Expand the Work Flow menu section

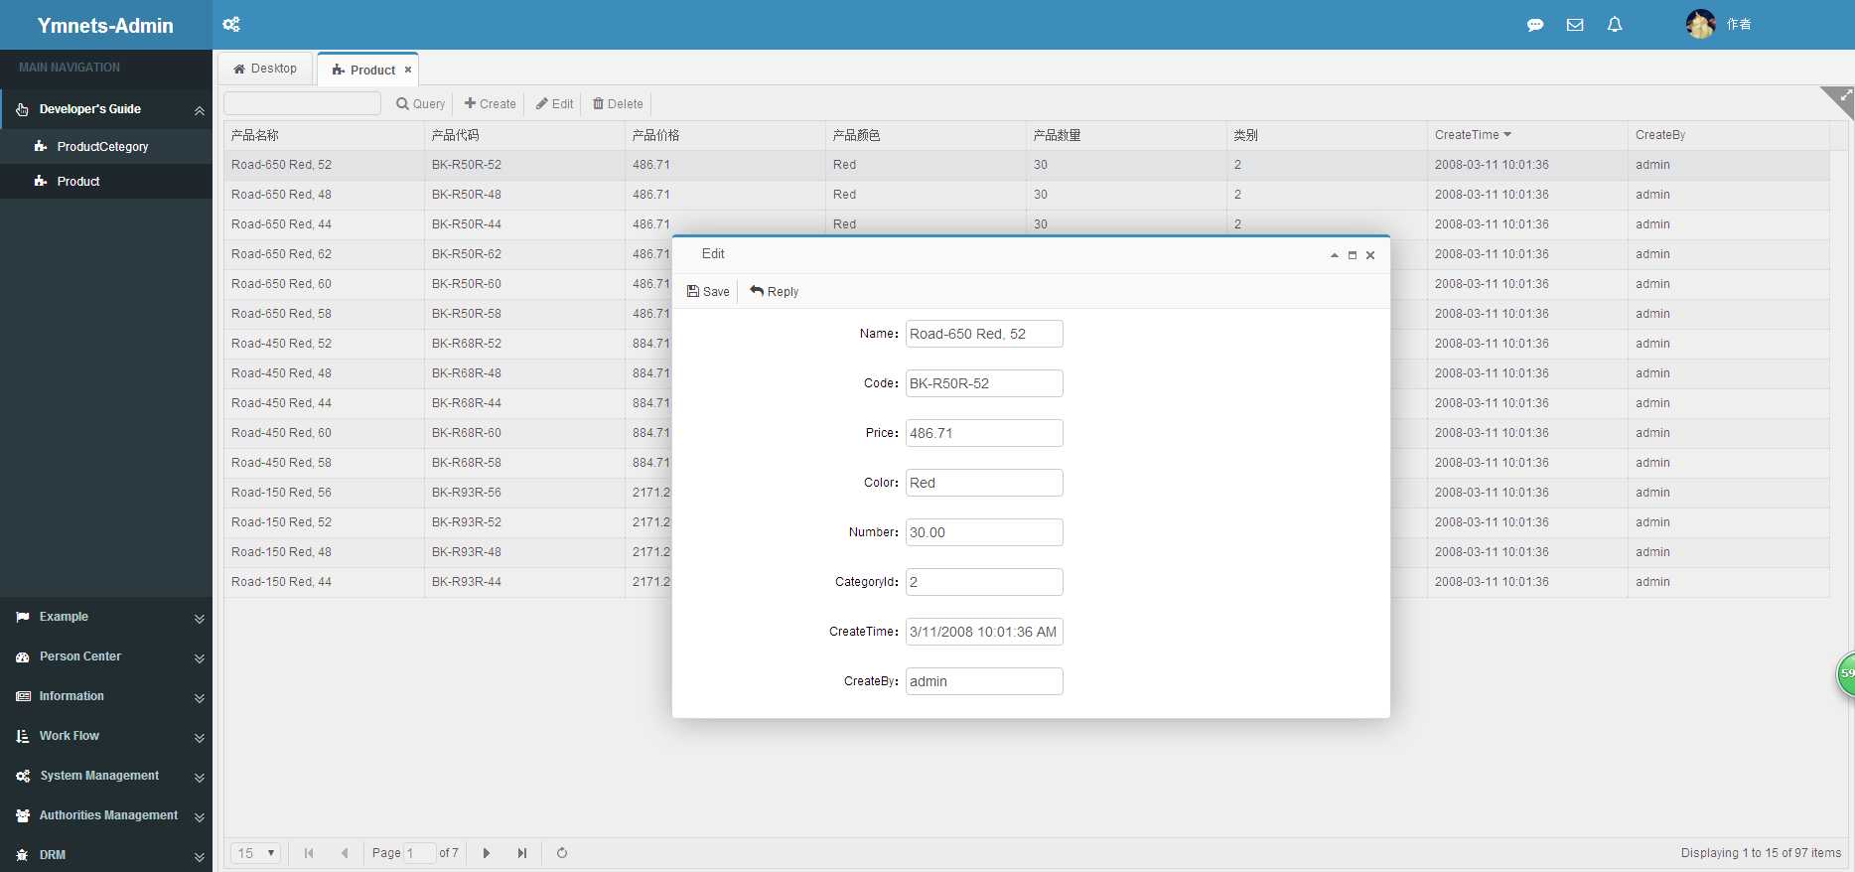[x=106, y=736]
